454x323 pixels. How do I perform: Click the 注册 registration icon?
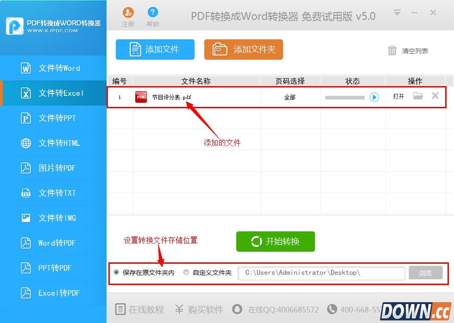(128, 15)
